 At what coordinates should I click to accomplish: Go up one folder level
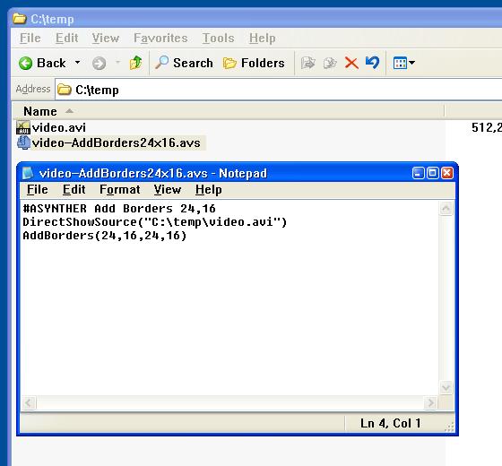click(135, 63)
